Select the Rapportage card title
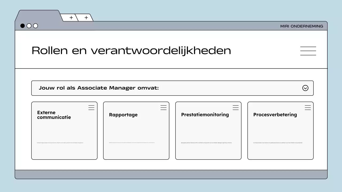Screen dimensions: 342x192 coord(123,115)
